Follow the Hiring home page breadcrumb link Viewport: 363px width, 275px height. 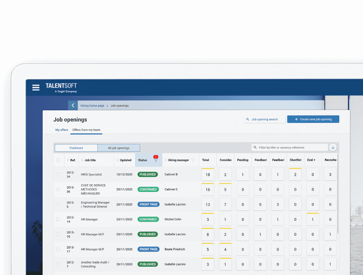pyautogui.click(x=92, y=106)
